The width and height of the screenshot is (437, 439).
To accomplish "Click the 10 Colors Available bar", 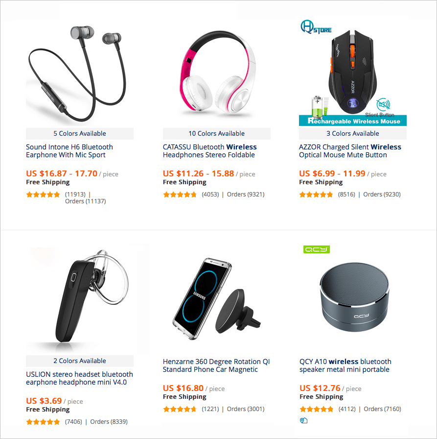I will (217, 134).
